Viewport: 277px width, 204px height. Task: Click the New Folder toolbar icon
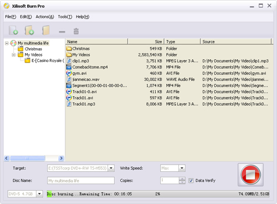coord(45,30)
